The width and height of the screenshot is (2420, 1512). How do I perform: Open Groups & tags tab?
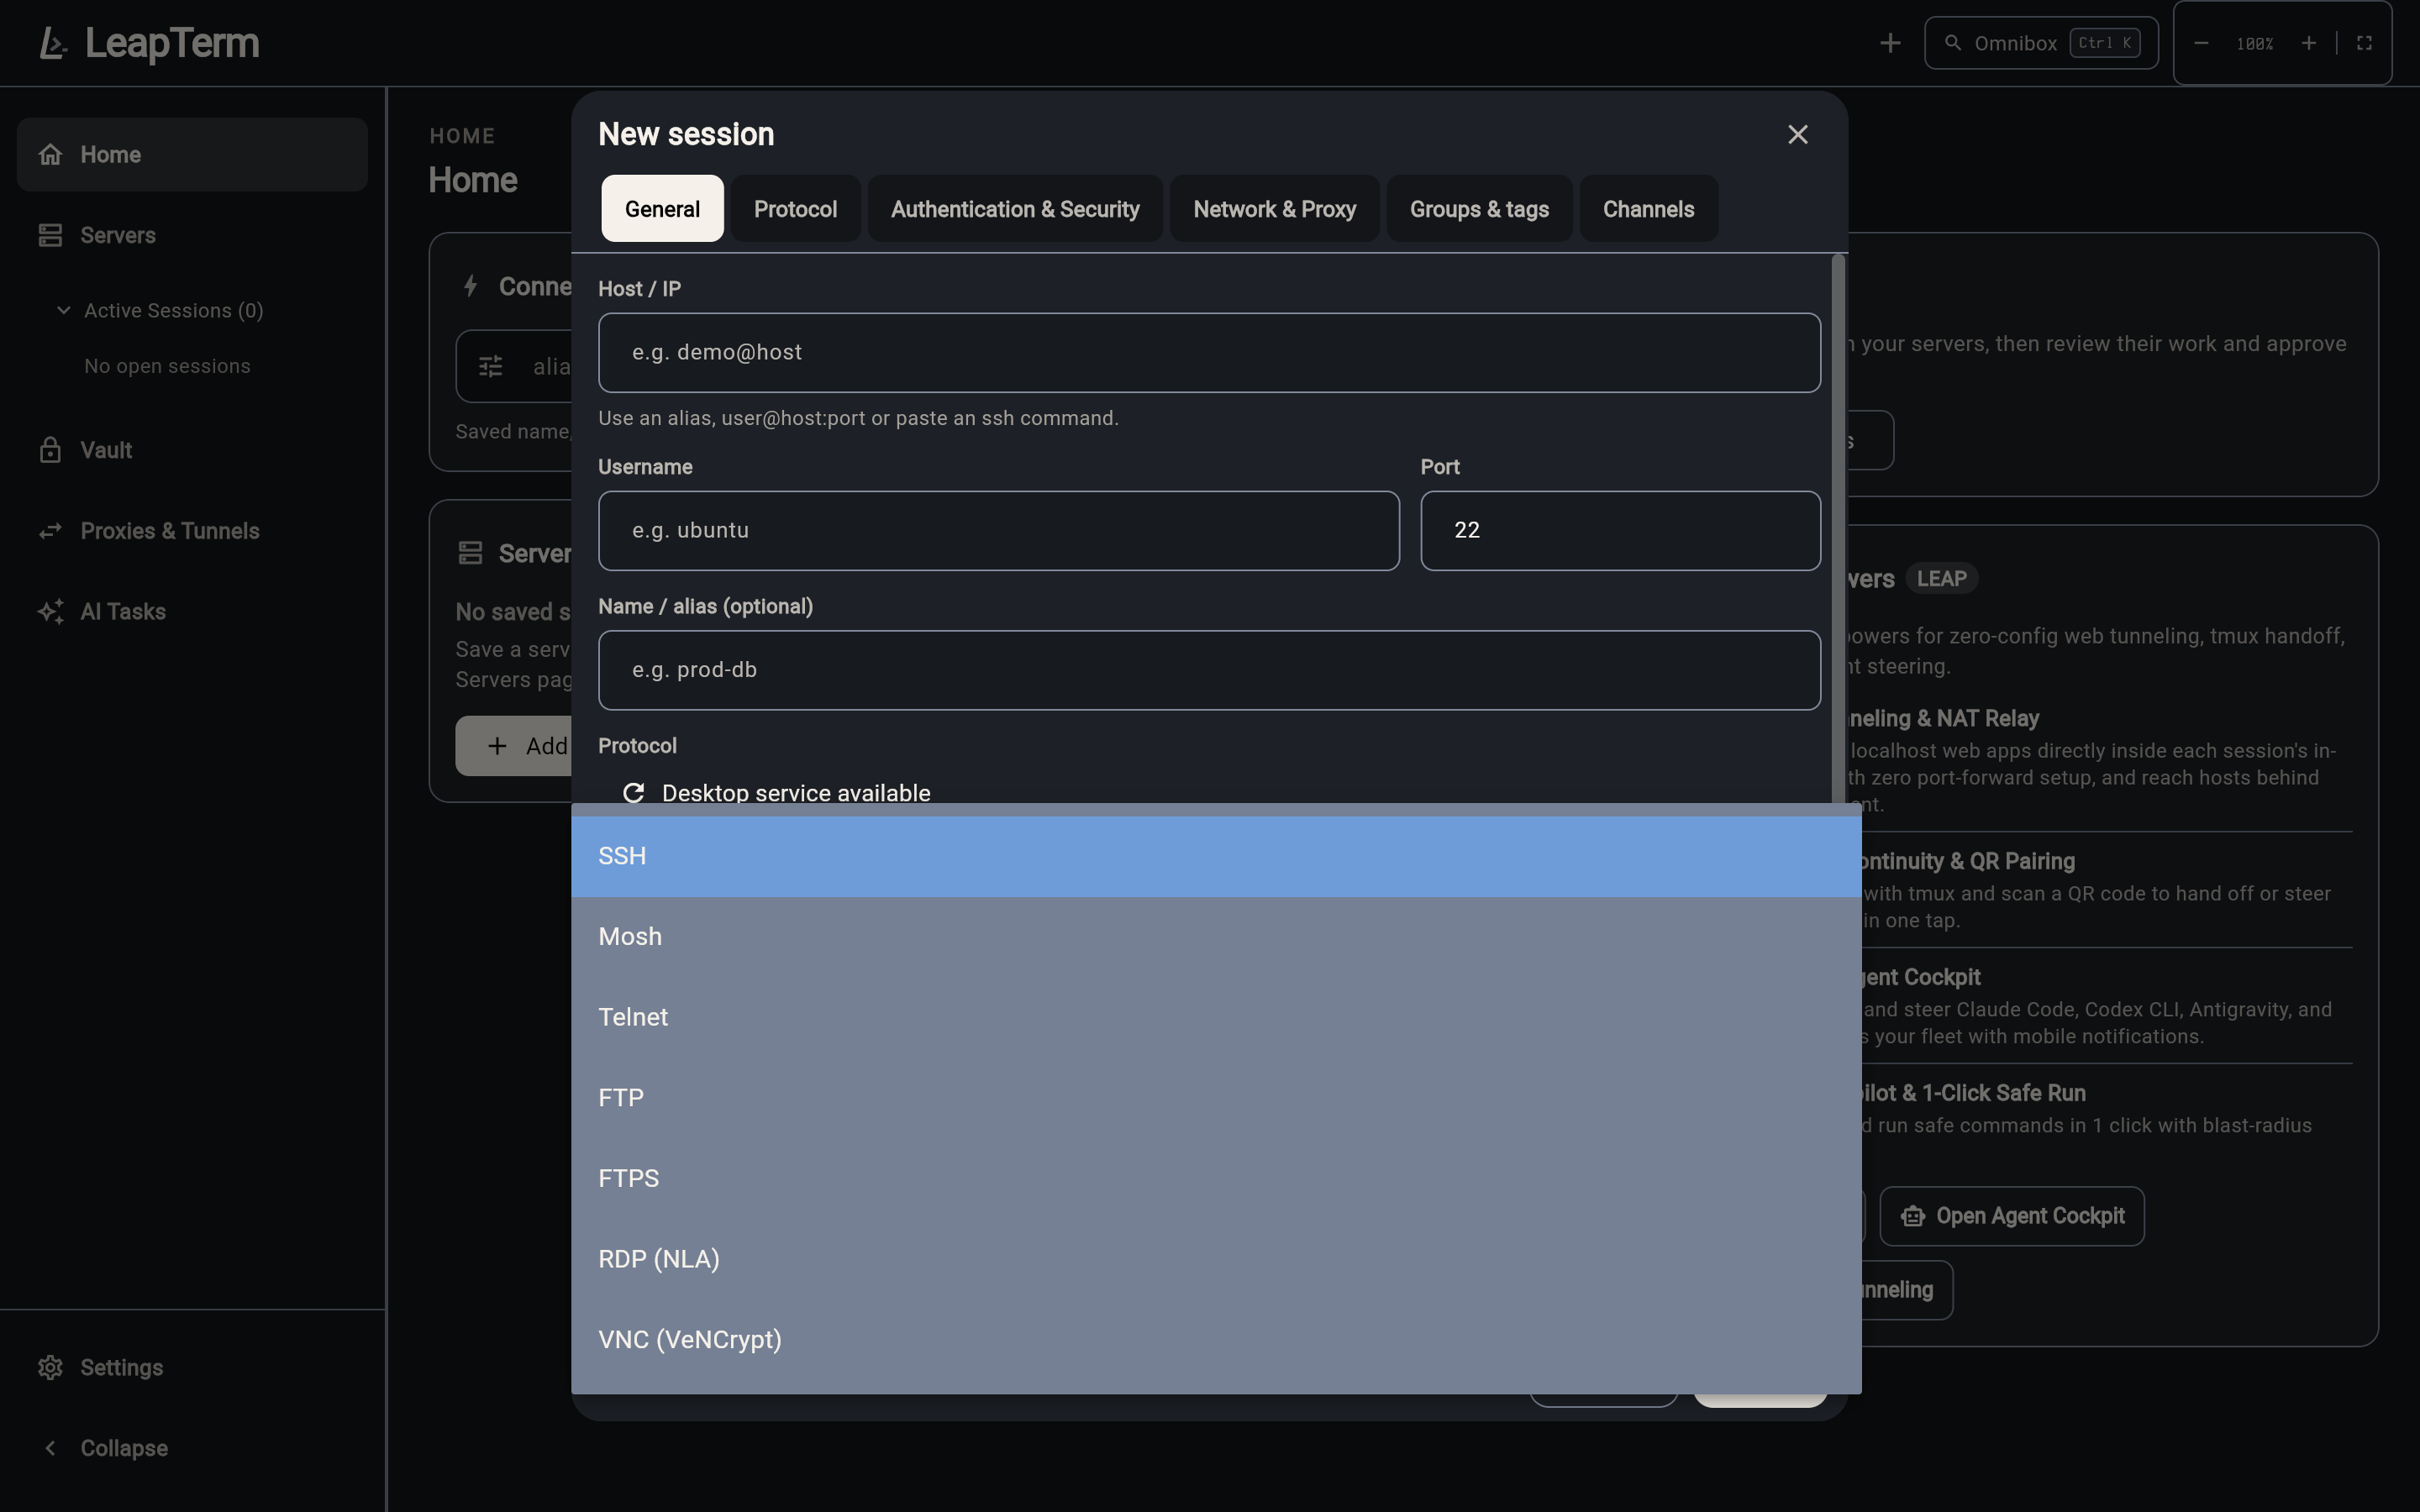1479,209
